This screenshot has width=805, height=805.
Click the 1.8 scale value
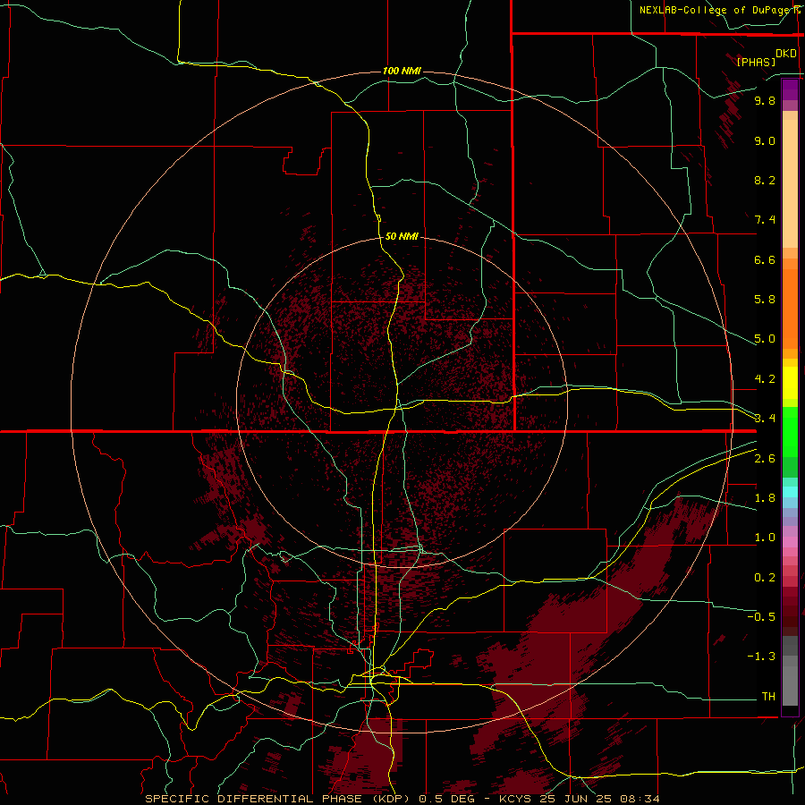(765, 498)
